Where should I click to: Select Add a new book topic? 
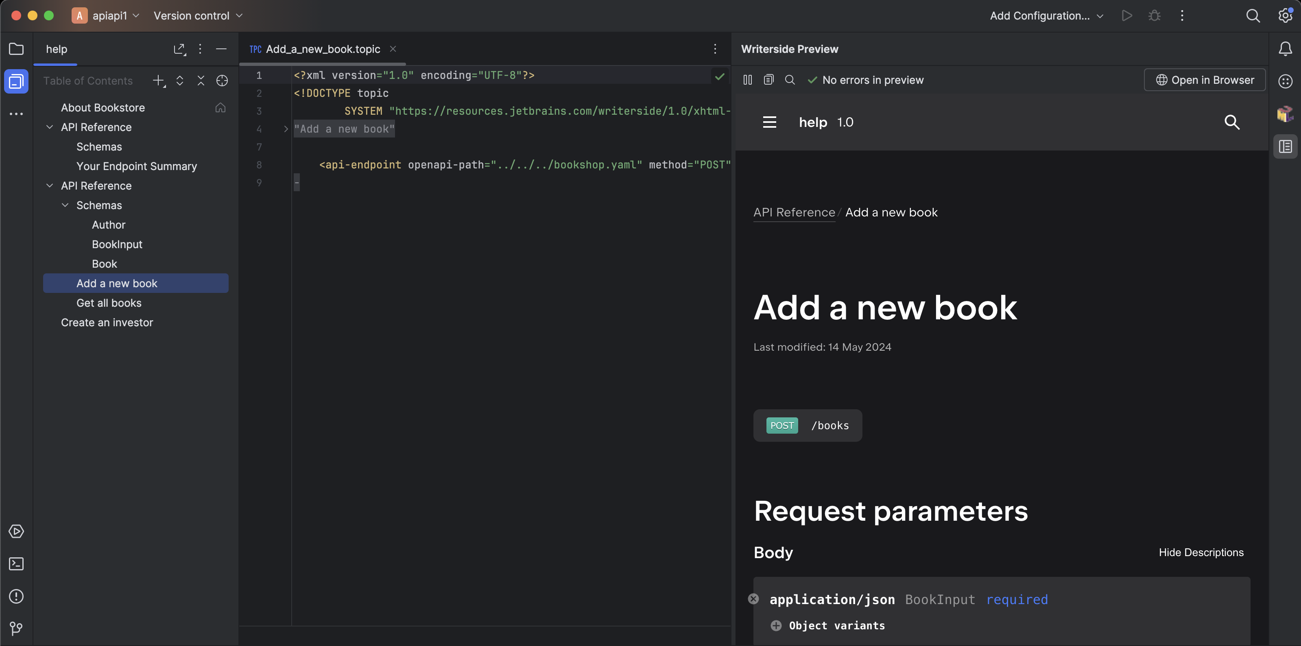click(x=136, y=284)
